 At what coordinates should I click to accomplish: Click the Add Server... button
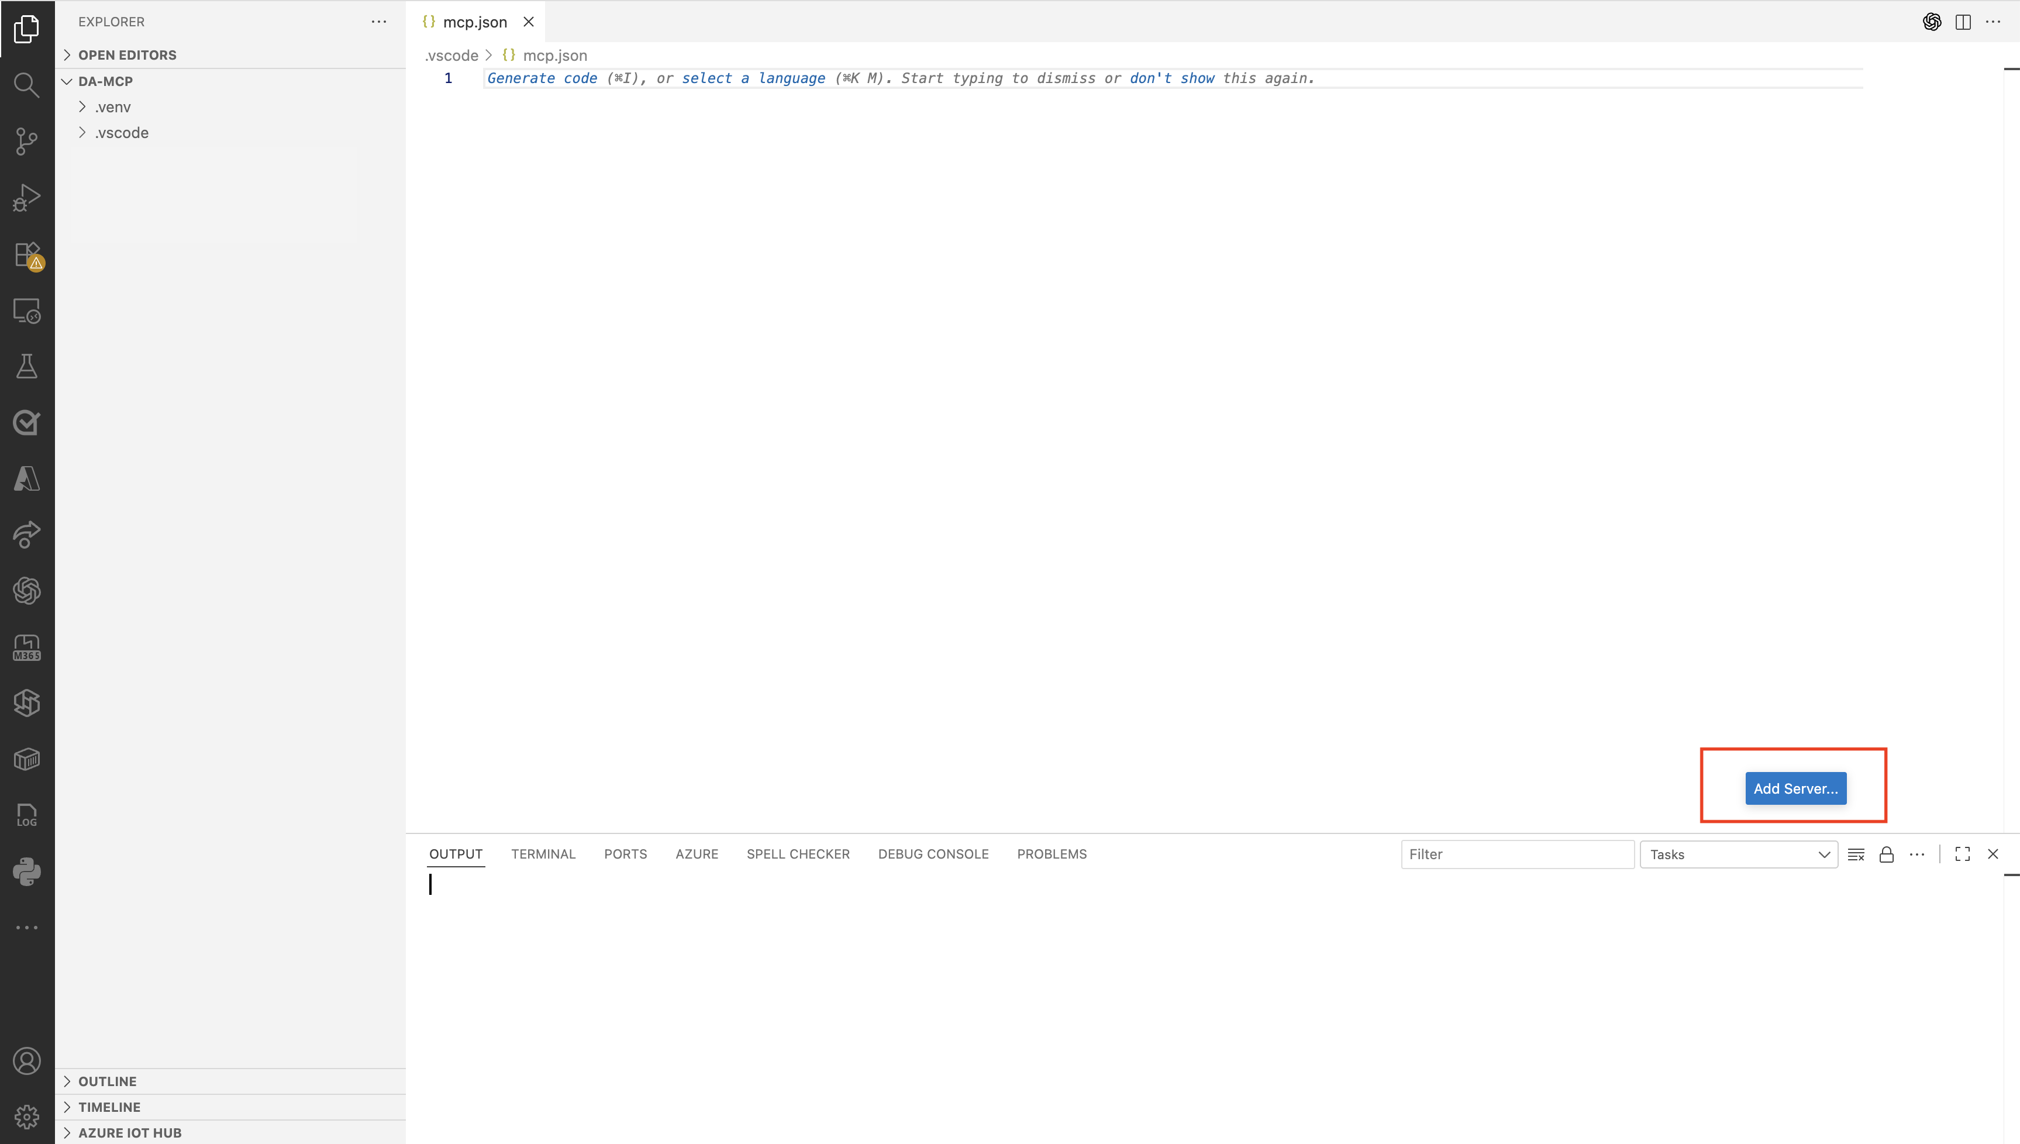pos(1795,788)
